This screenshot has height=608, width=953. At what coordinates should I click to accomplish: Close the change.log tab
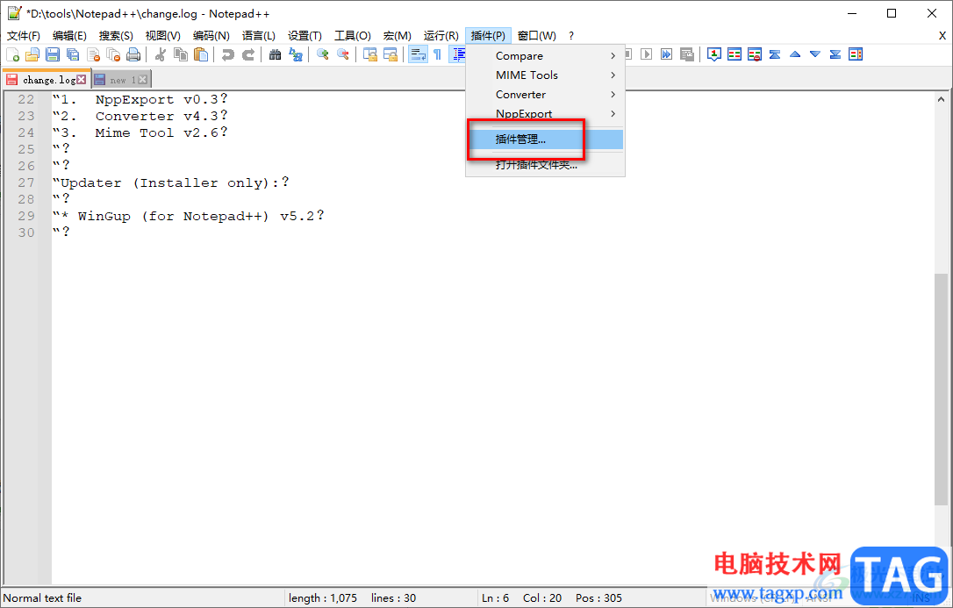(82, 80)
